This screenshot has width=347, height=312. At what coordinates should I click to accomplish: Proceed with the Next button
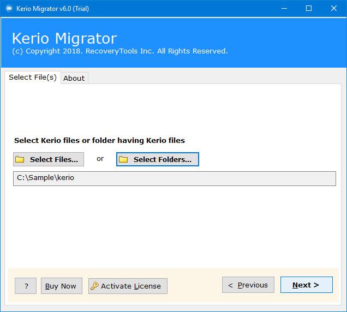pos(307,285)
